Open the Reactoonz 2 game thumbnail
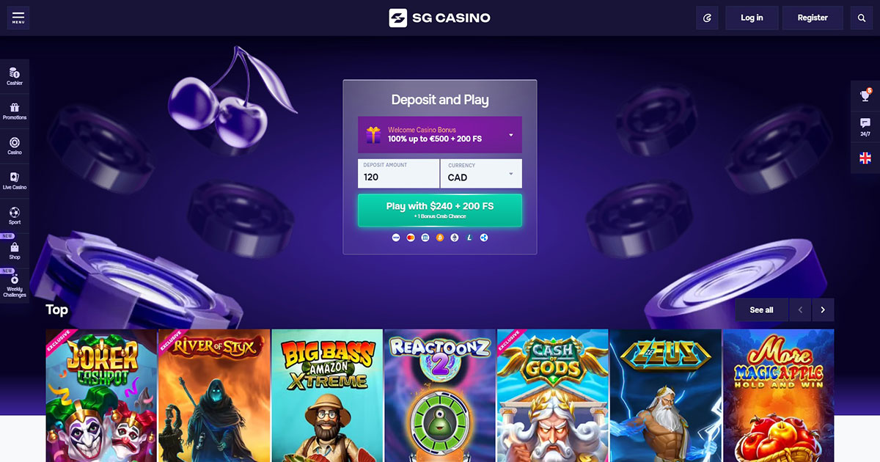Viewport: 880px width, 462px height. tap(440, 395)
